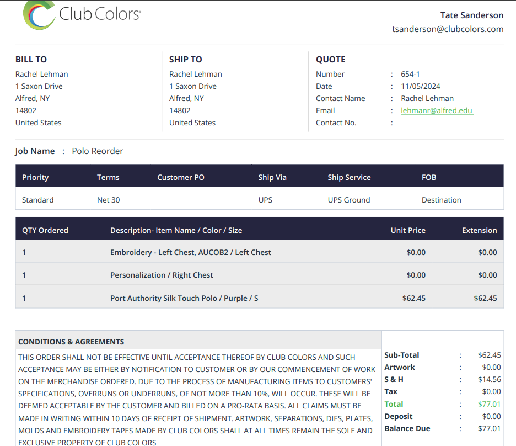Image resolution: width=516 pixels, height=446 pixels.
Task: Select the Destination FOB value
Action: click(441, 200)
